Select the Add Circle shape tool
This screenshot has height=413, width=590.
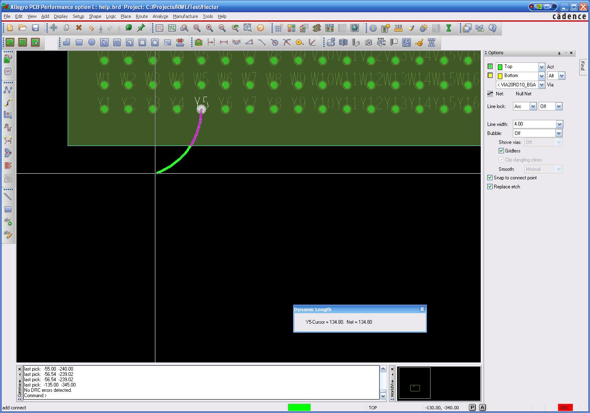pyautogui.click(x=92, y=42)
